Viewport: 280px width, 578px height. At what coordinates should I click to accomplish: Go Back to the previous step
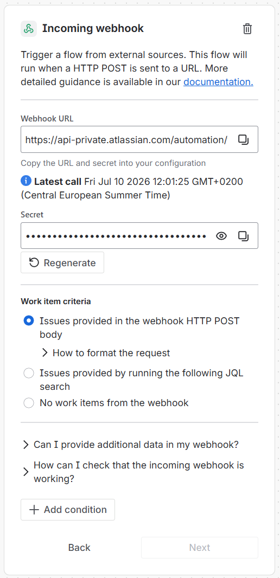(79, 548)
